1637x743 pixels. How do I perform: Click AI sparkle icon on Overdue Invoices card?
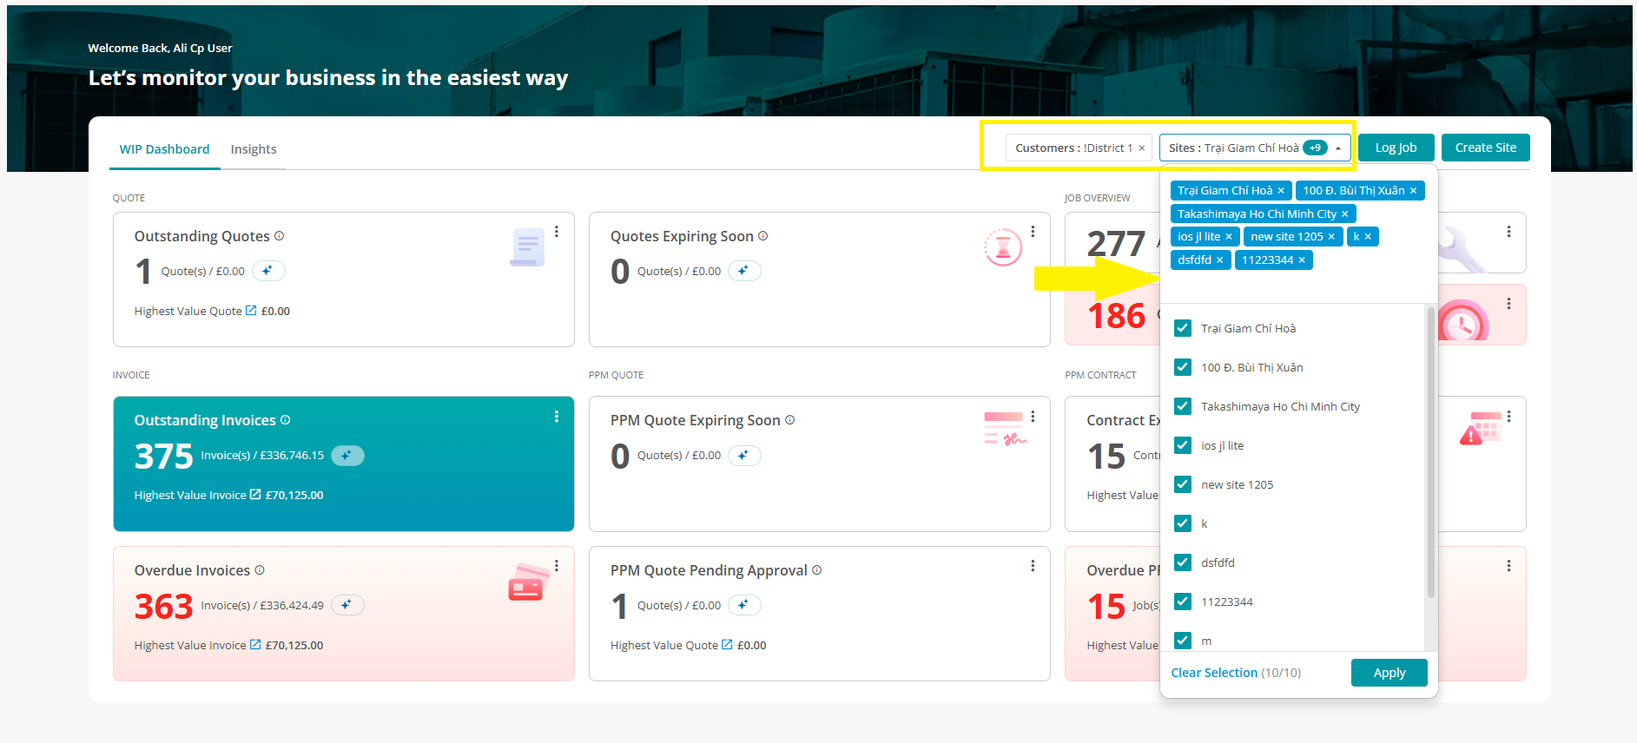pos(347,605)
